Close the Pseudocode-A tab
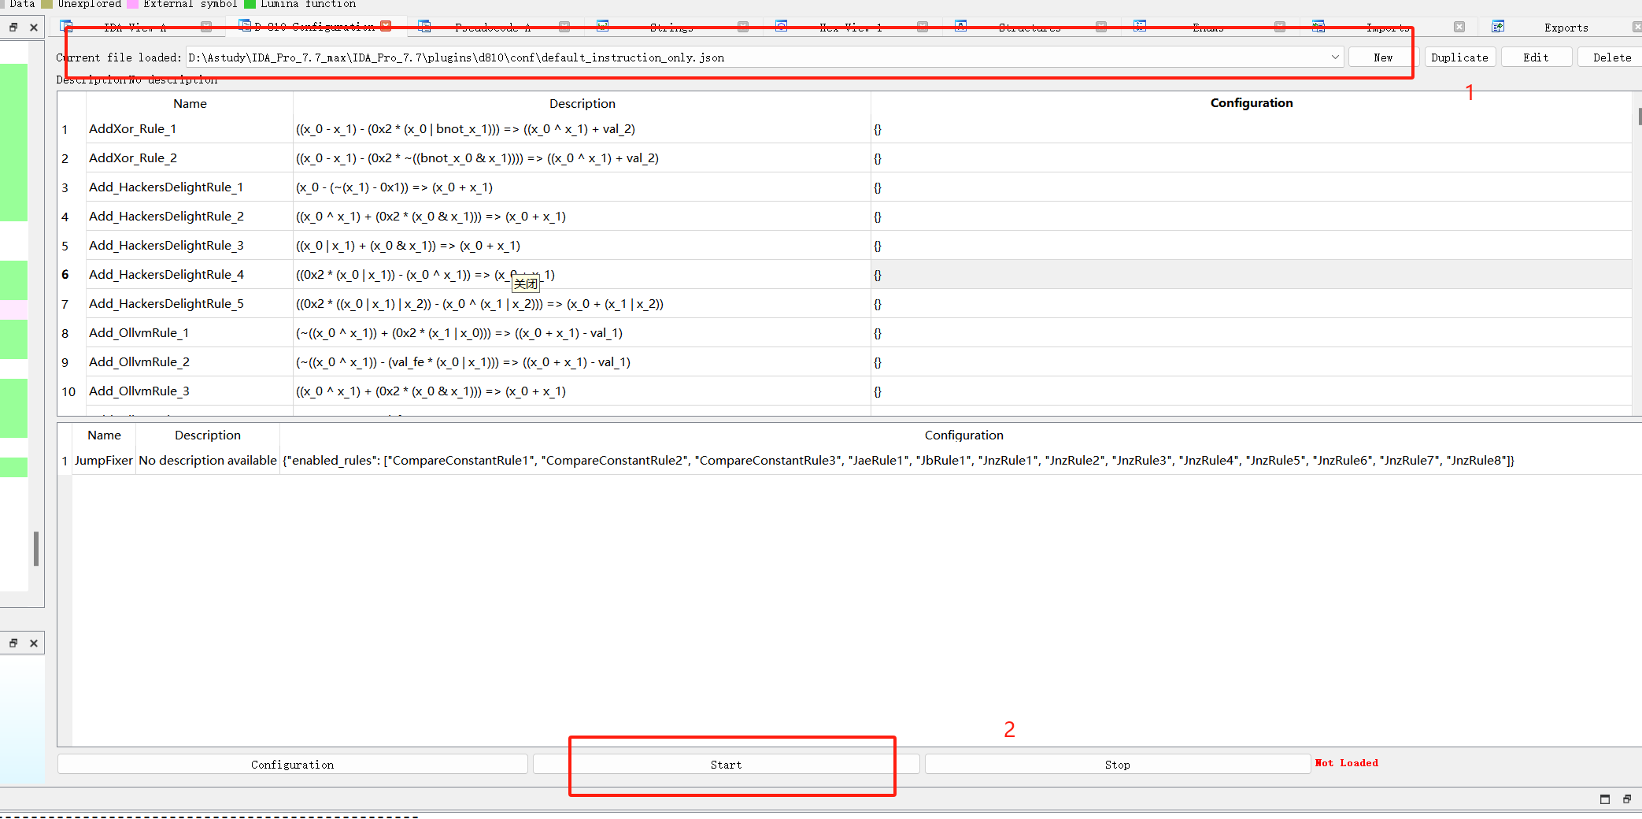 click(x=564, y=27)
